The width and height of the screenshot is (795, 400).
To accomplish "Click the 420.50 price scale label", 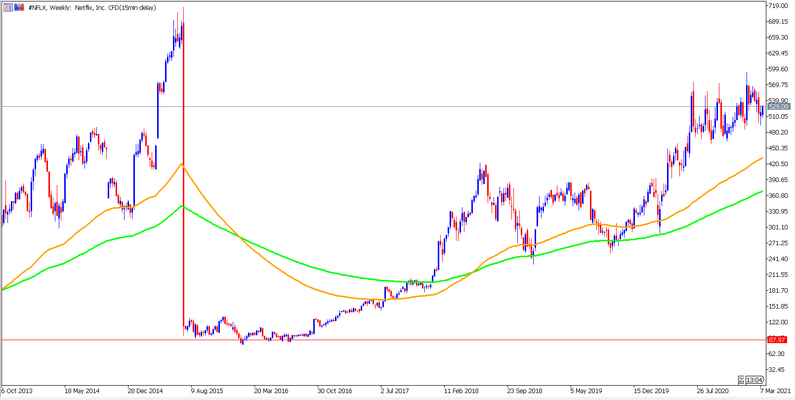I will click(x=778, y=164).
